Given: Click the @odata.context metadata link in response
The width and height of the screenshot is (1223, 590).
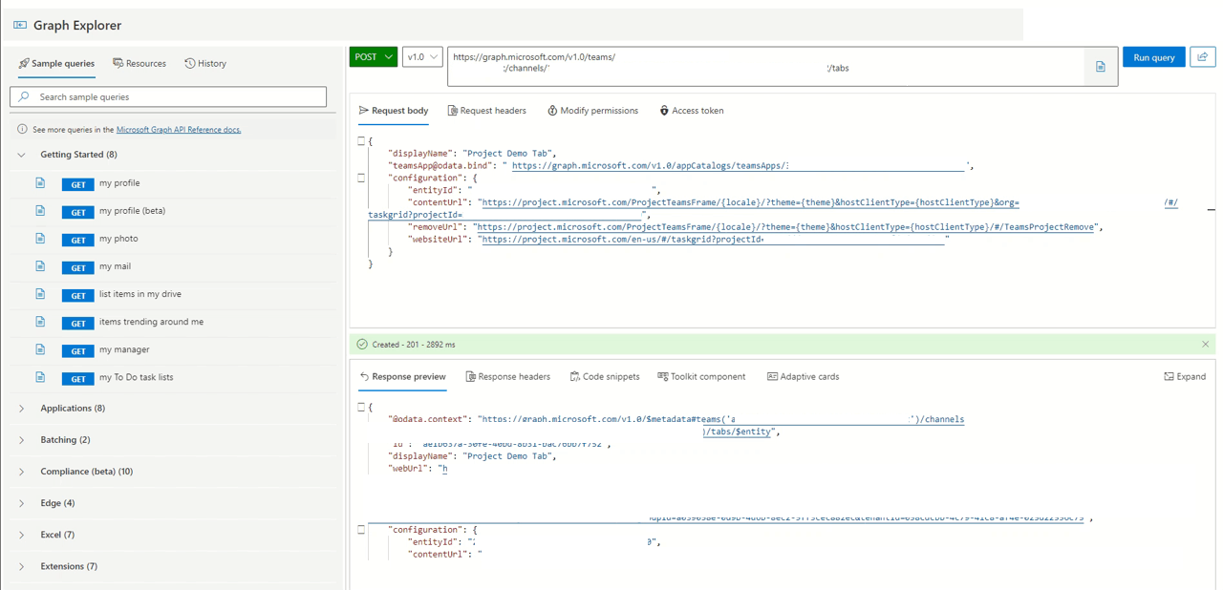Looking at the screenshot, I should (721, 419).
